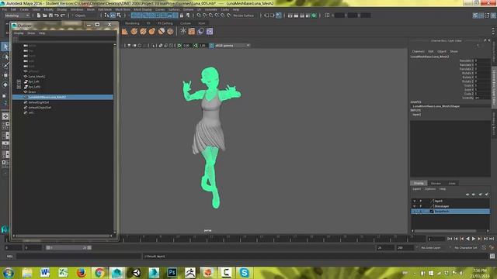Click the Save Scene icon
The height and width of the screenshot is (279, 497).
pos(50,15)
